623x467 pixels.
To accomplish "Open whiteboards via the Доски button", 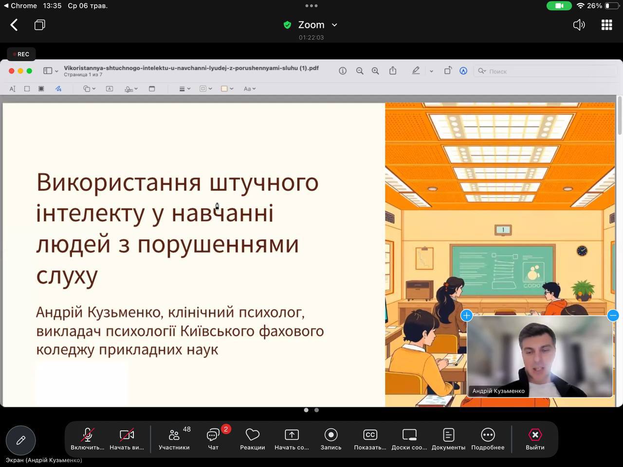I will tap(409, 439).
